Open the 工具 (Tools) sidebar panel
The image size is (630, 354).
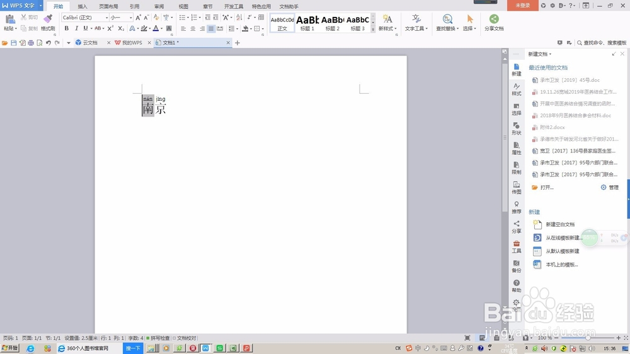[517, 247]
